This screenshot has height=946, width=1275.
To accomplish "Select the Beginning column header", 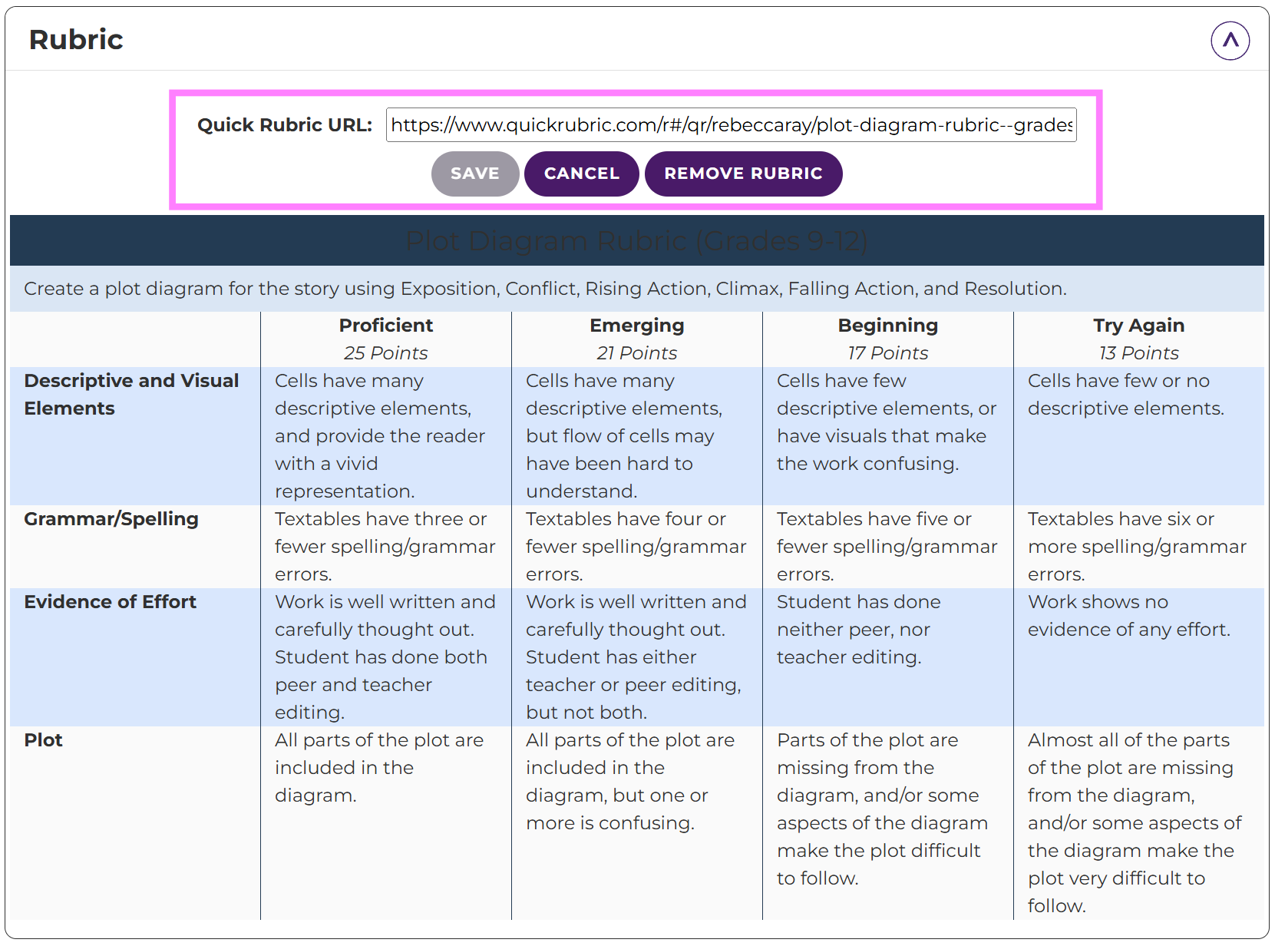I will 887,326.
